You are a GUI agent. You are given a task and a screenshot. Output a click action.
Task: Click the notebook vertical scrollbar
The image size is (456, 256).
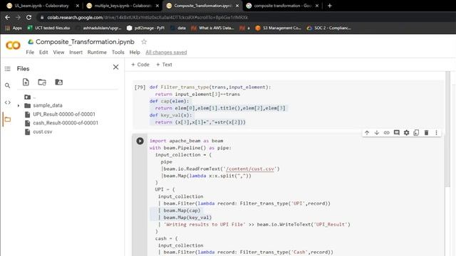[447, 129]
